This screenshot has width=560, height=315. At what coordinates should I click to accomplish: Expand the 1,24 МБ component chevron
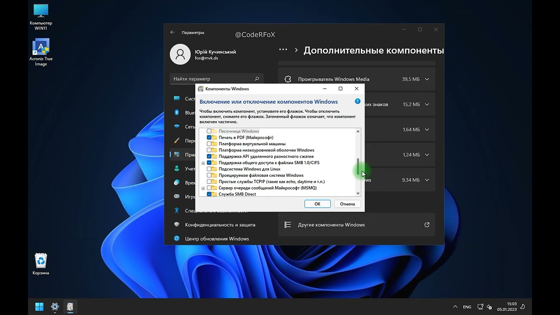(427, 155)
